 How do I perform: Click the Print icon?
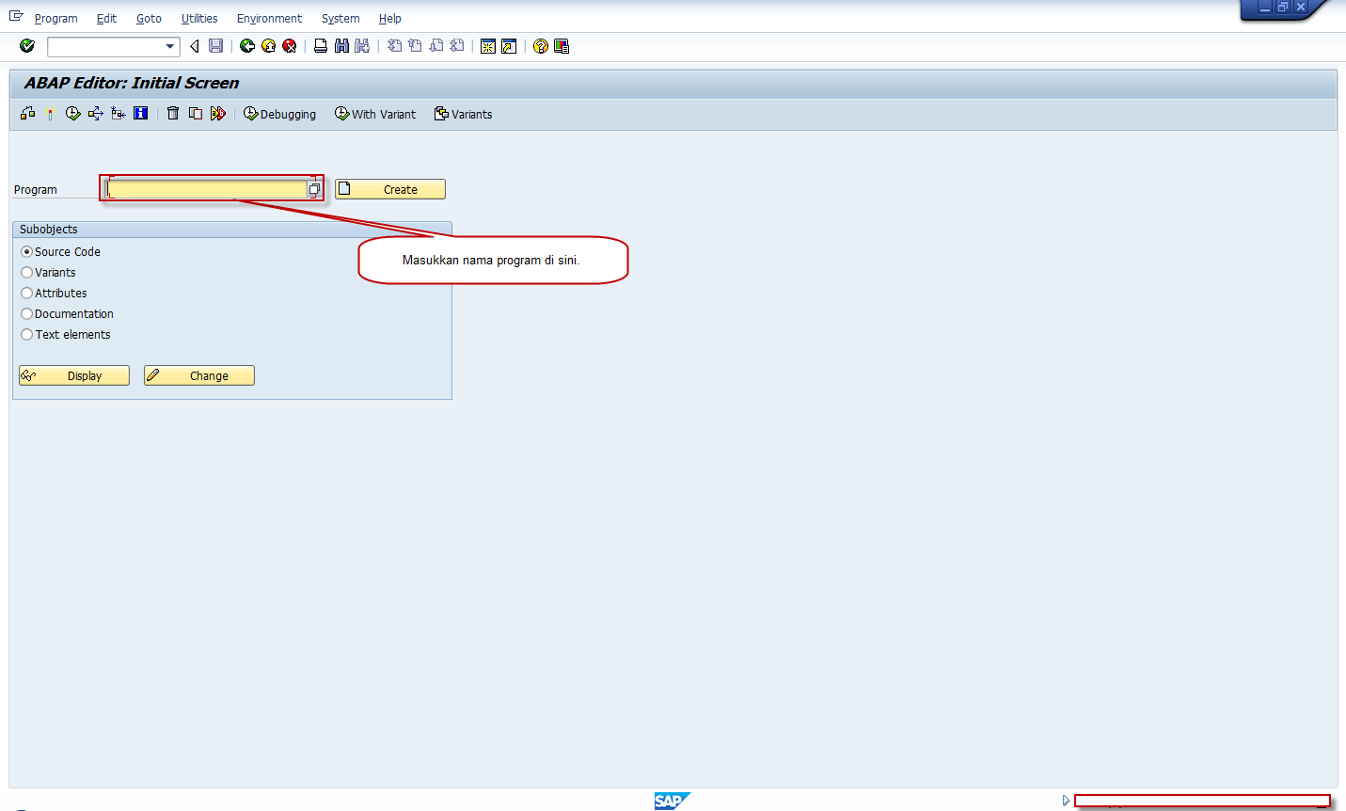(320, 45)
